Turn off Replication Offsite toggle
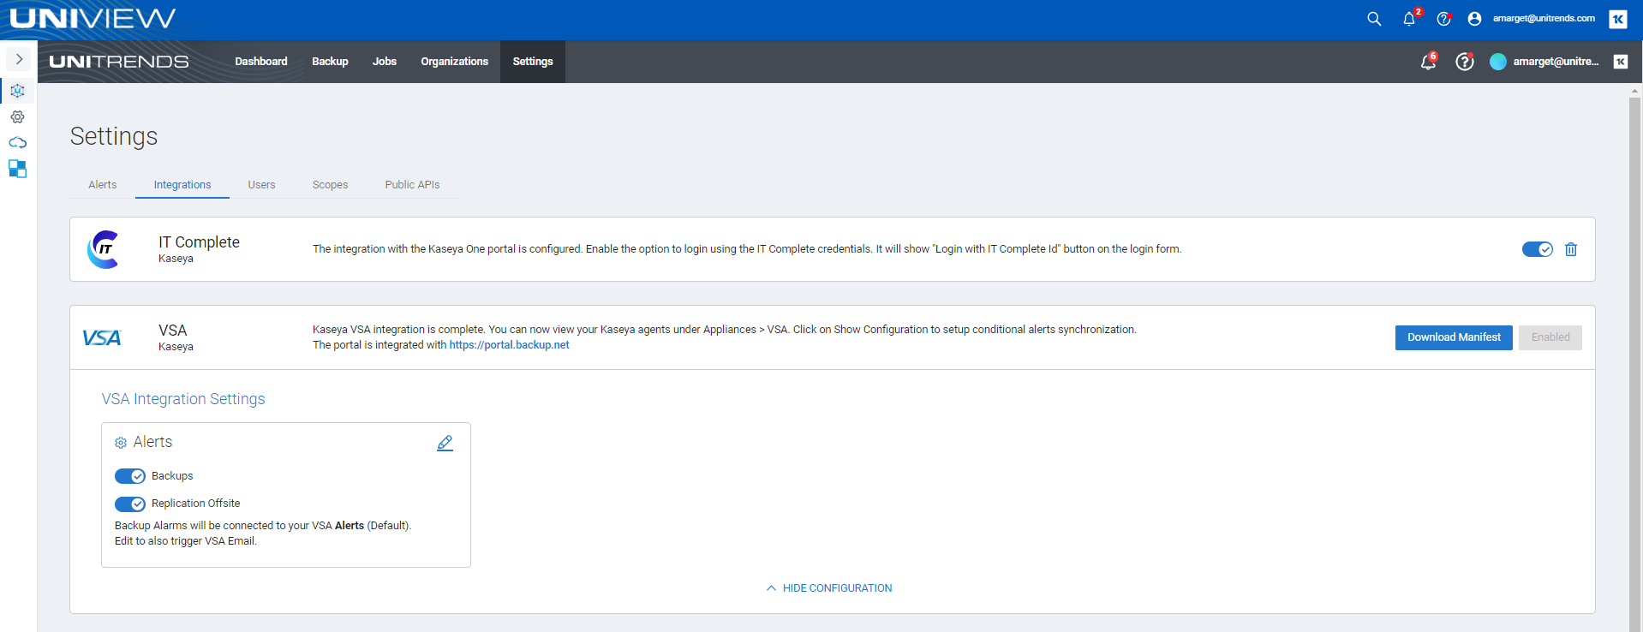The width and height of the screenshot is (1643, 632). click(x=130, y=504)
